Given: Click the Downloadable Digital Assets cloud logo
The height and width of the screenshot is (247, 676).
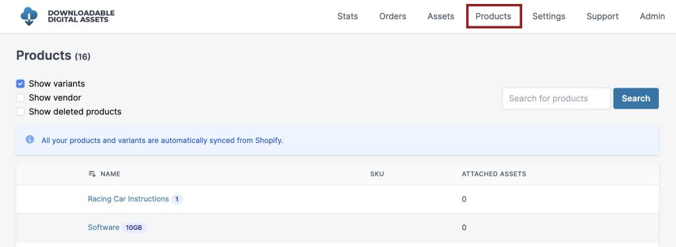Looking at the screenshot, I should tap(29, 16).
